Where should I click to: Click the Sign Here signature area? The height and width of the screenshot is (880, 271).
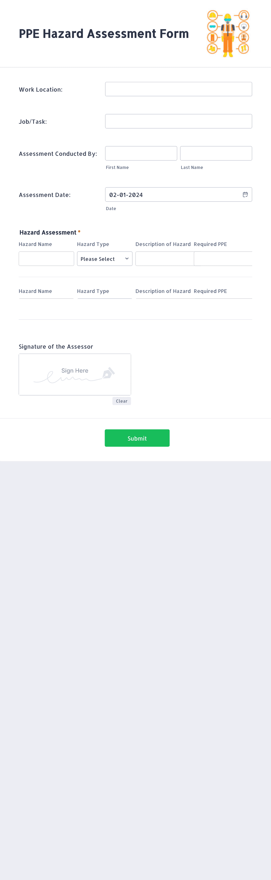point(75,374)
